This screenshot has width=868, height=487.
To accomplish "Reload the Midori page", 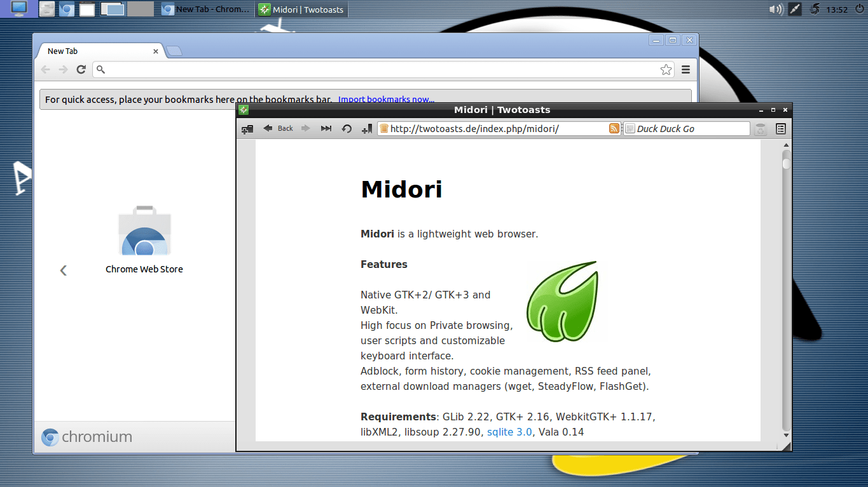I will tap(347, 128).
